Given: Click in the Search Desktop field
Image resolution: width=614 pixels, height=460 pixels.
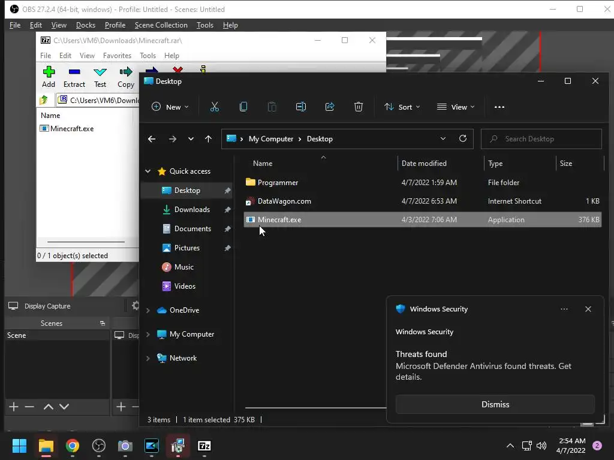Looking at the screenshot, I should [541, 139].
